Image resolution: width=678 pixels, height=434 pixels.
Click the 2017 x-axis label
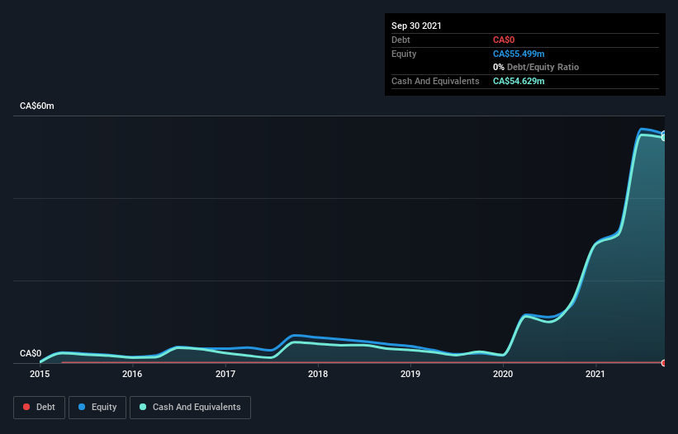coord(225,374)
